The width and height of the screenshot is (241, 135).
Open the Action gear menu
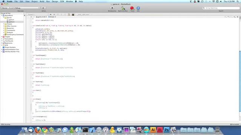(x=44, y=8)
